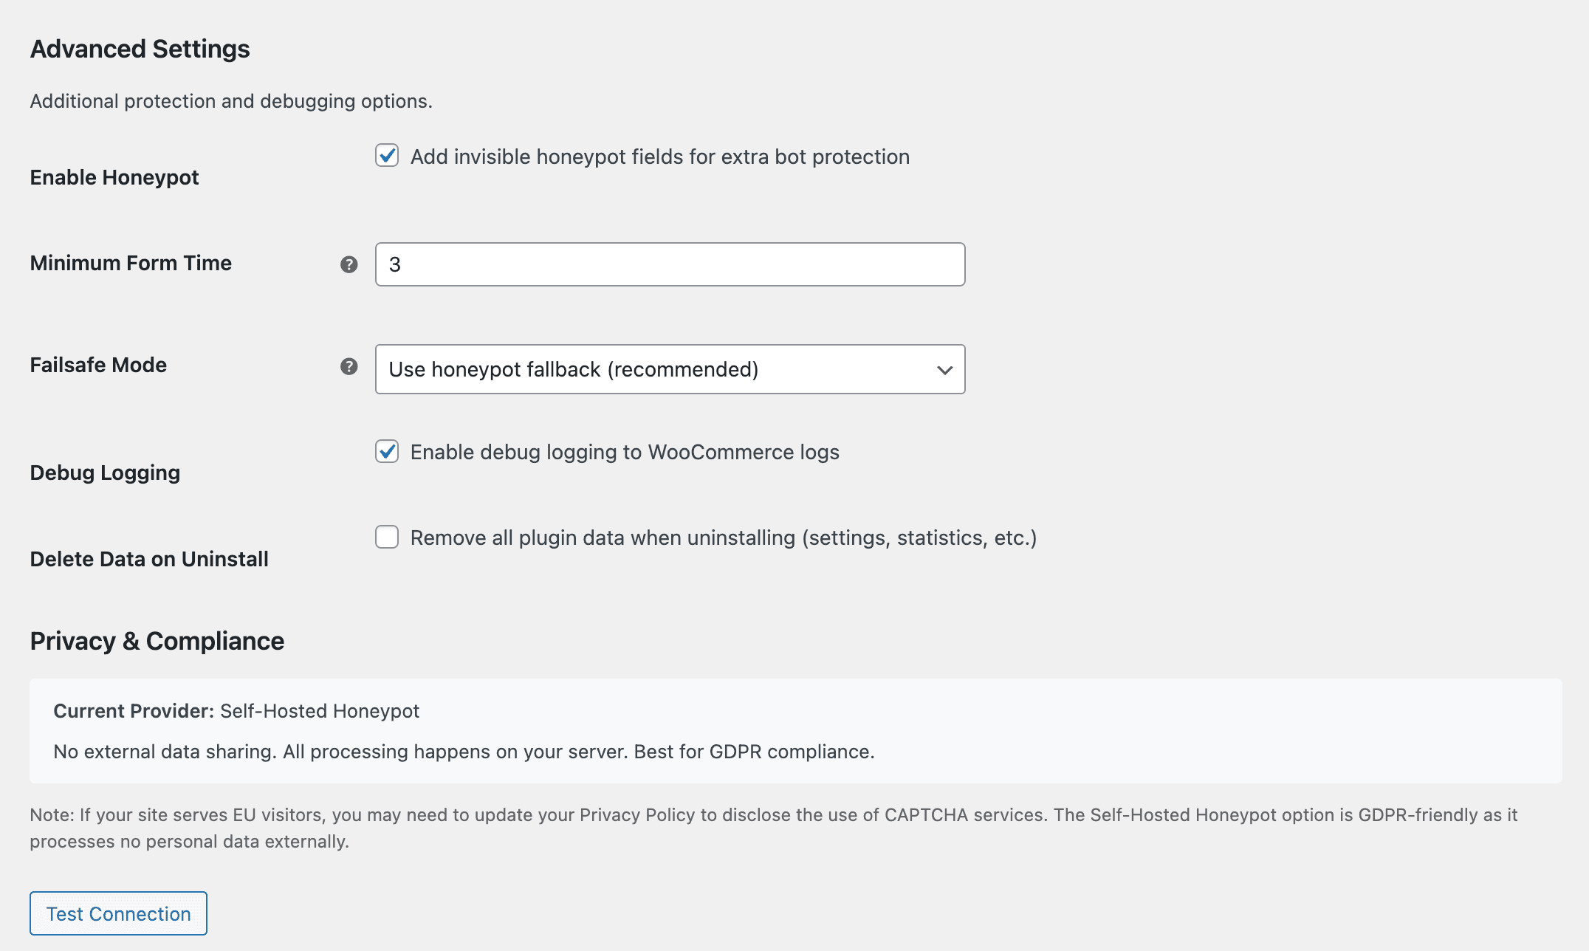
Task: Click the Failsafe Mode question mark icon
Action: [x=349, y=366]
